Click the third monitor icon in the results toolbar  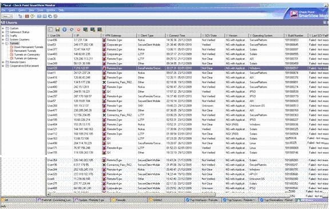[100, 30]
